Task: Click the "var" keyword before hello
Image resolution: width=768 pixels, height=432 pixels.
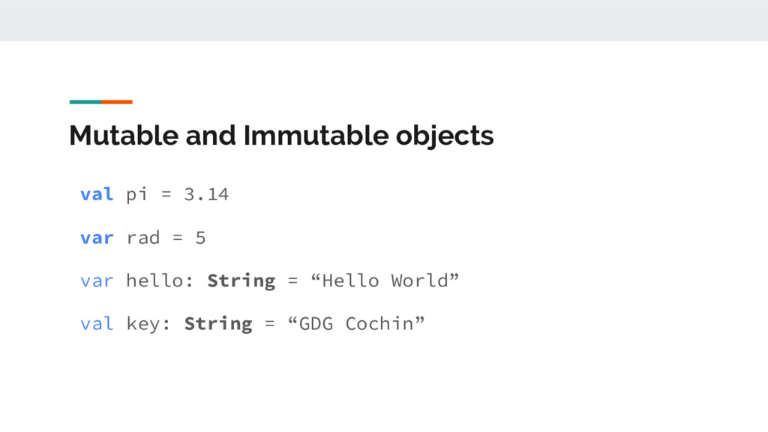Action: tap(97, 281)
